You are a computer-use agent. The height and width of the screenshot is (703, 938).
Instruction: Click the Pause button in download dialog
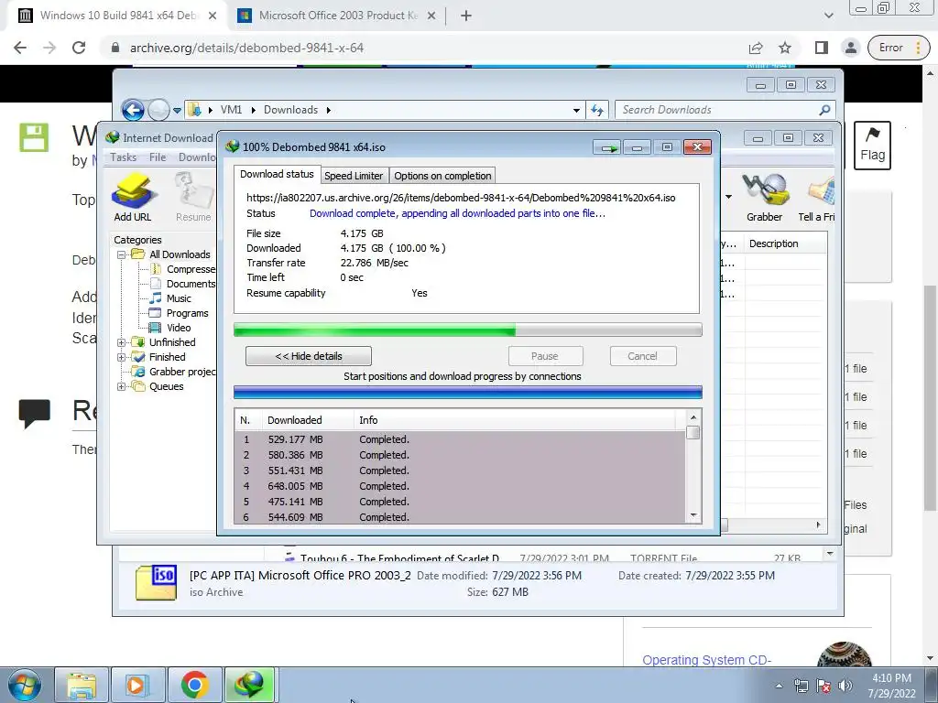tap(545, 356)
